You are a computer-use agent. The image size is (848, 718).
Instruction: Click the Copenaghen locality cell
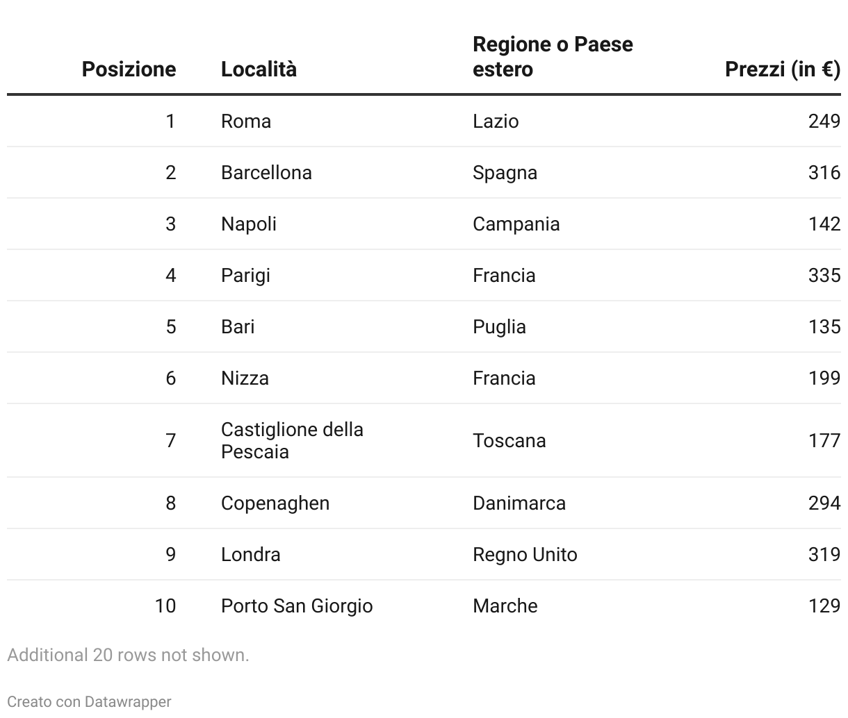click(x=275, y=503)
